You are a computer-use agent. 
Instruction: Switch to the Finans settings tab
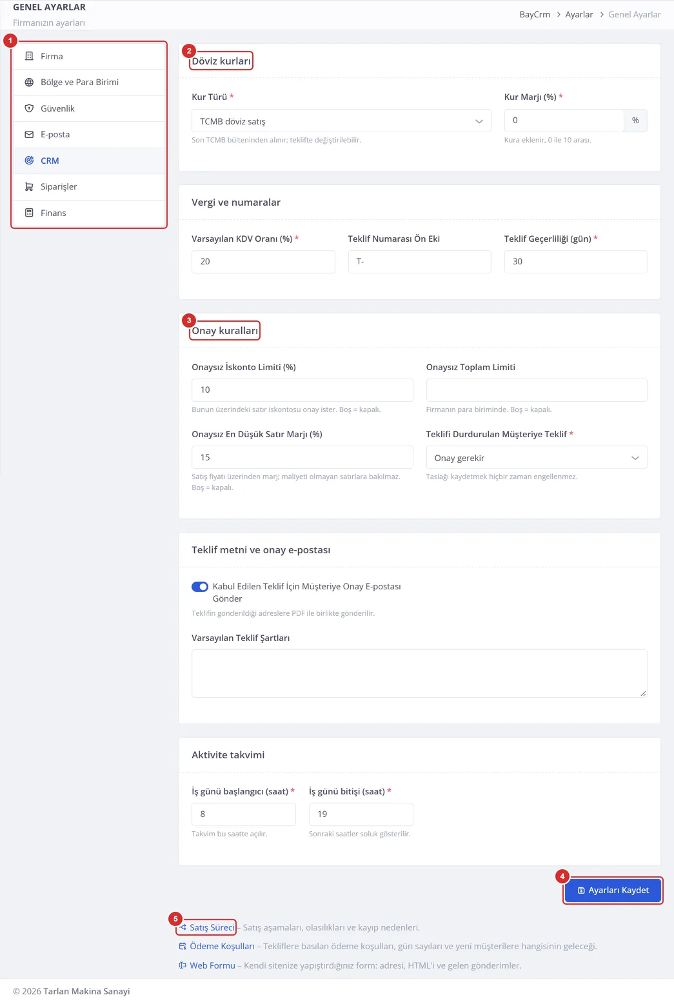[89, 213]
